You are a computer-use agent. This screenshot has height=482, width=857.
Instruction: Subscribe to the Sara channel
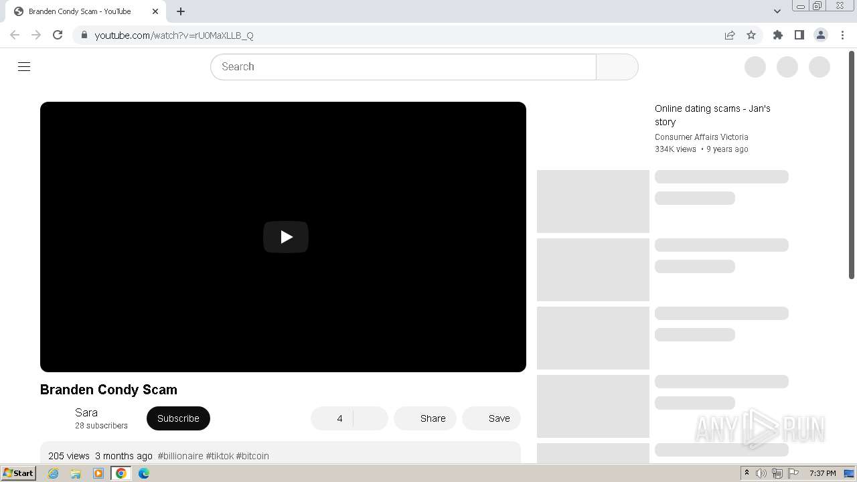click(178, 418)
